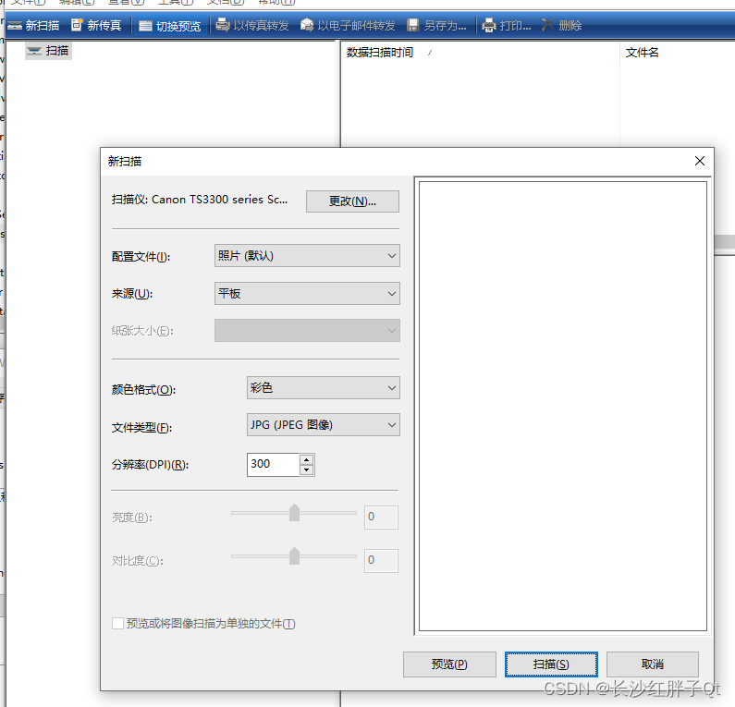The height and width of the screenshot is (707, 735).
Task: Toggle the preview pane (切换预览) icon
Action: coord(145,26)
